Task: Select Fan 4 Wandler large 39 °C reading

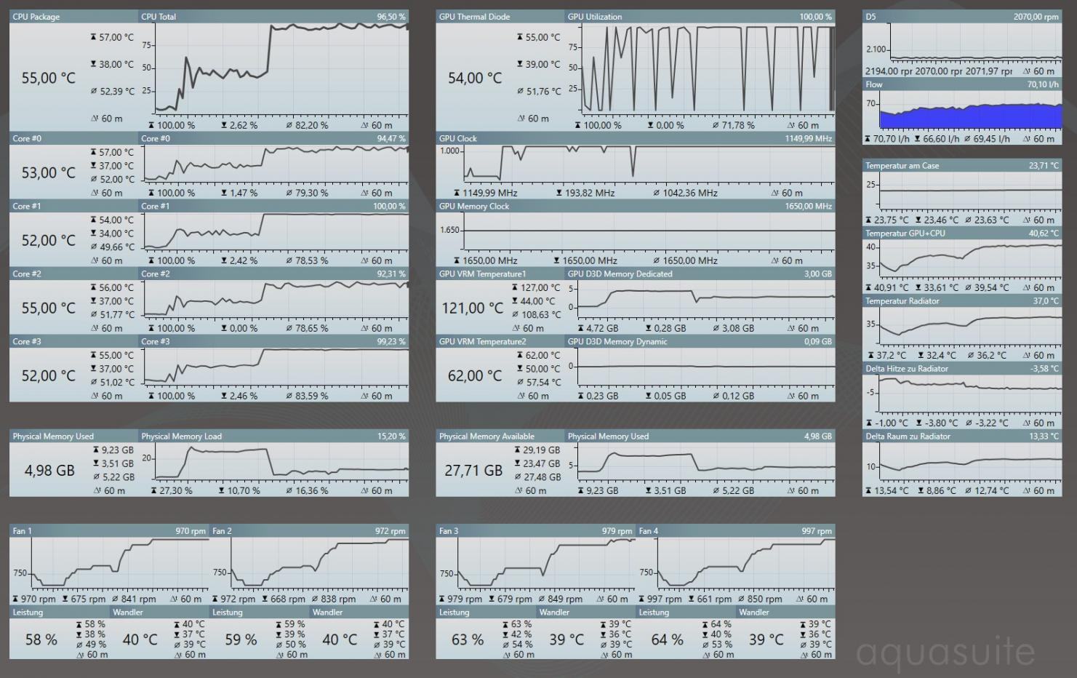Action: 766,639
